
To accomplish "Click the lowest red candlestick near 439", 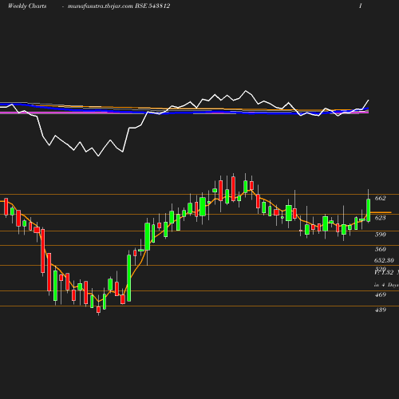I will click(x=98, y=310).
